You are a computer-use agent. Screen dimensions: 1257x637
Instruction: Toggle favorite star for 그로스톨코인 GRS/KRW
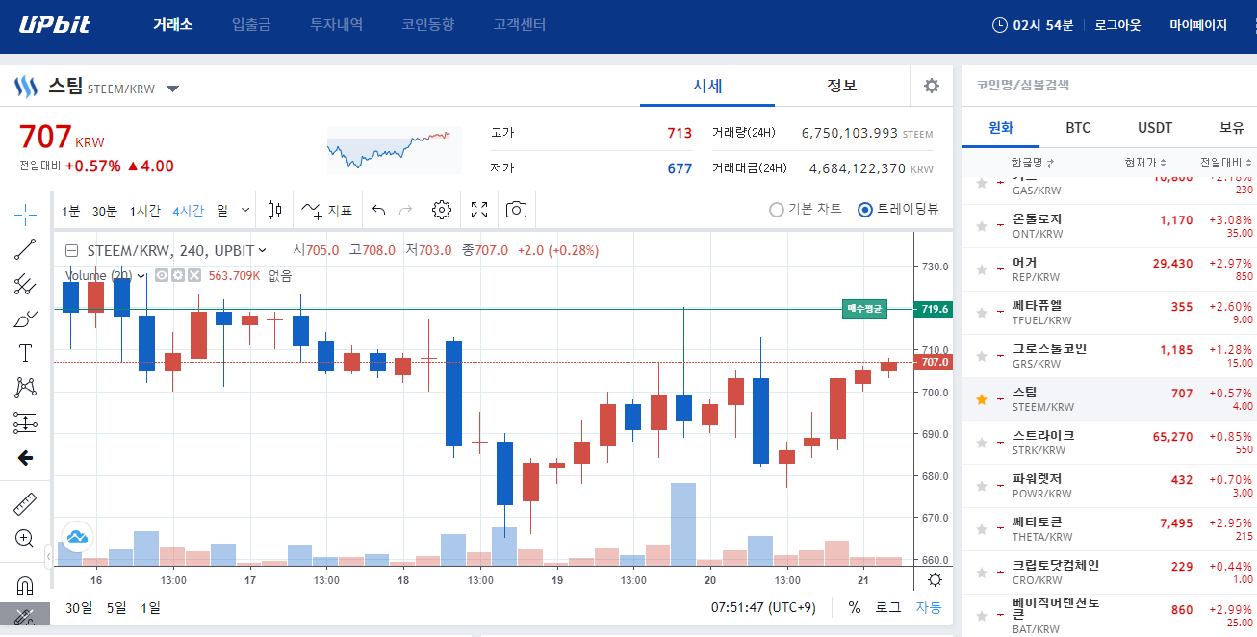coord(982,356)
